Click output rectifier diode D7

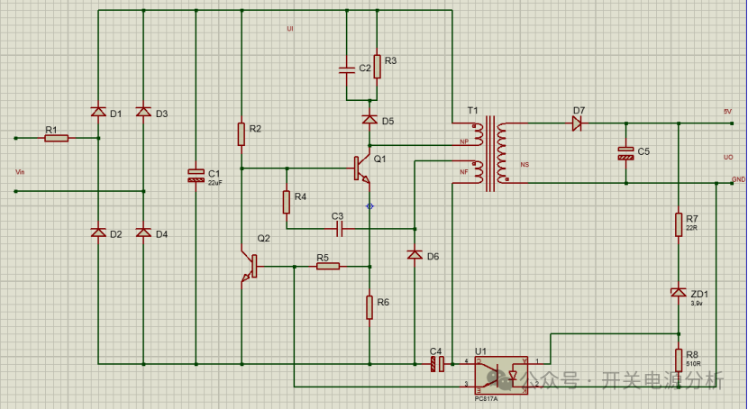click(x=577, y=124)
